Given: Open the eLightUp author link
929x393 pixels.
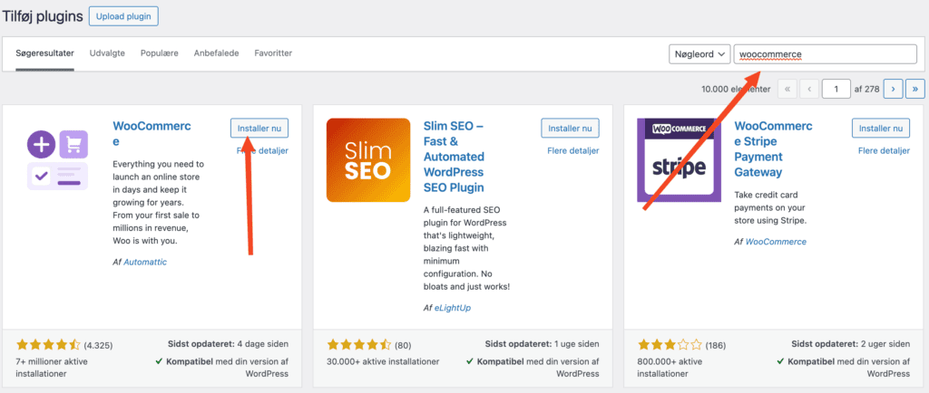Looking at the screenshot, I should (x=451, y=308).
